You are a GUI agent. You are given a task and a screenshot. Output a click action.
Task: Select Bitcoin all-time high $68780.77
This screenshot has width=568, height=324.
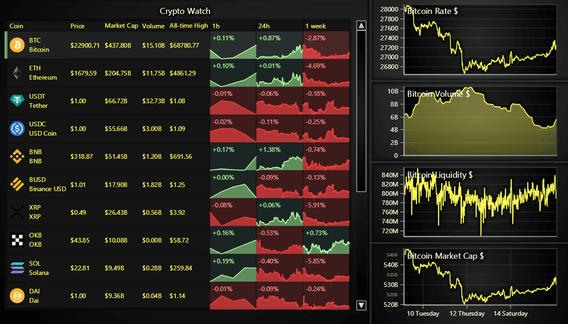(x=184, y=45)
